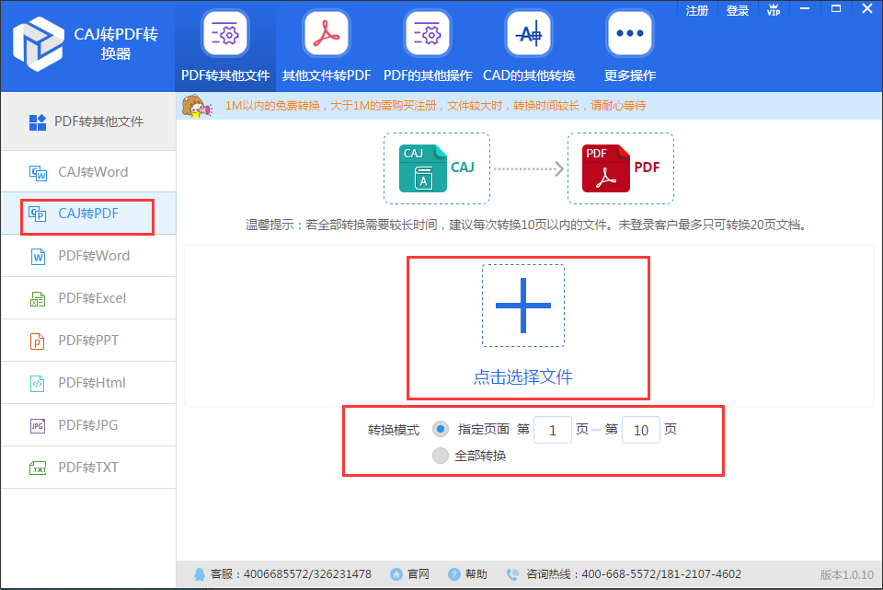Click the cartoon announcer mascot icon
883x590 pixels.
[197, 106]
